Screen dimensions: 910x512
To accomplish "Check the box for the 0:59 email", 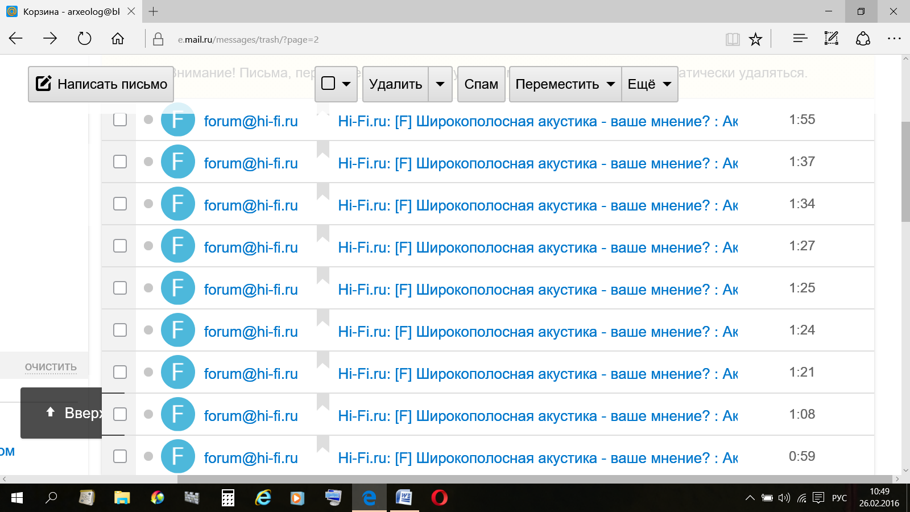I will coord(120,456).
